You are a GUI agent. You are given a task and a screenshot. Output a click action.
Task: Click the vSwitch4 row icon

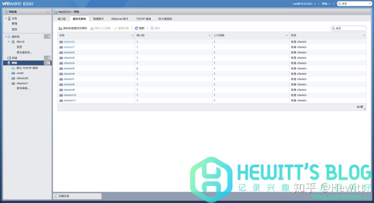(61, 63)
